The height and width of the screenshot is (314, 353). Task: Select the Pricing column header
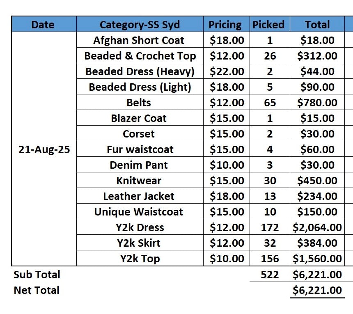pyautogui.click(x=227, y=24)
